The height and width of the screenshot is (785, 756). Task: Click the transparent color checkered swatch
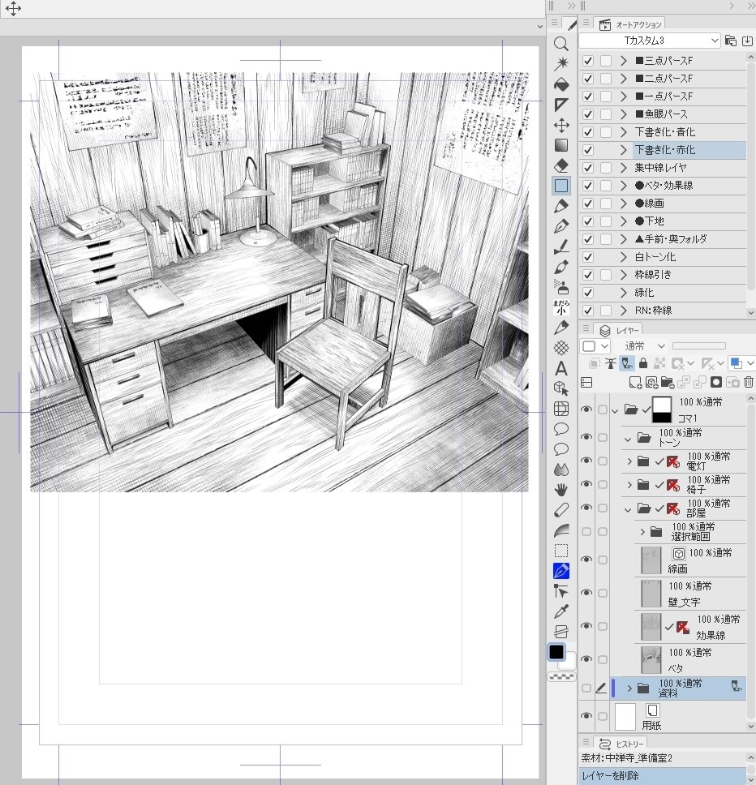click(x=562, y=677)
